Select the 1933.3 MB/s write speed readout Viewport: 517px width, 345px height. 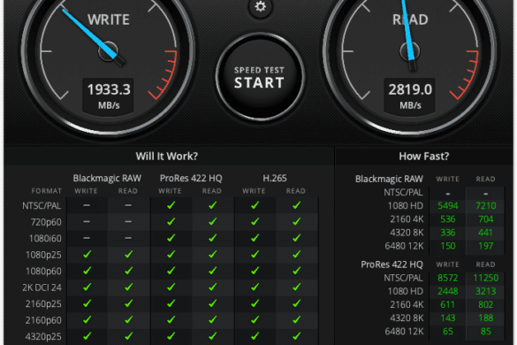[109, 96]
